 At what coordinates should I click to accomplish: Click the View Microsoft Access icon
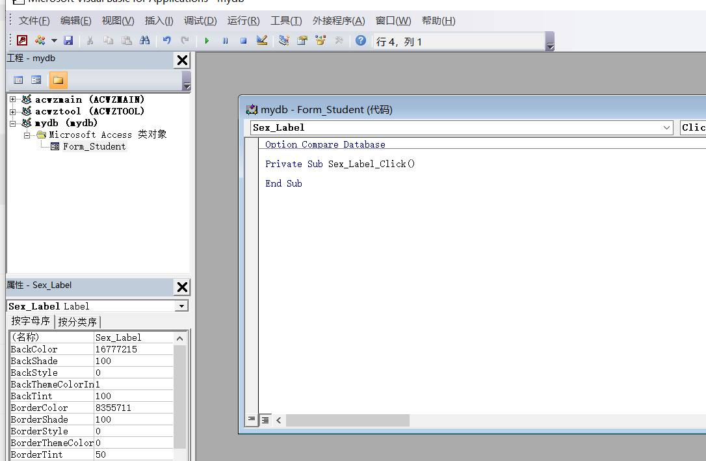[23, 41]
